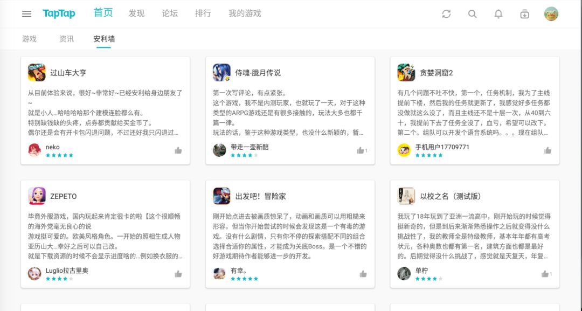The height and width of the screenshot is (311, 582).
Task: Like 有幸。's review thumbs up
Action: click(x=363, y=274)
